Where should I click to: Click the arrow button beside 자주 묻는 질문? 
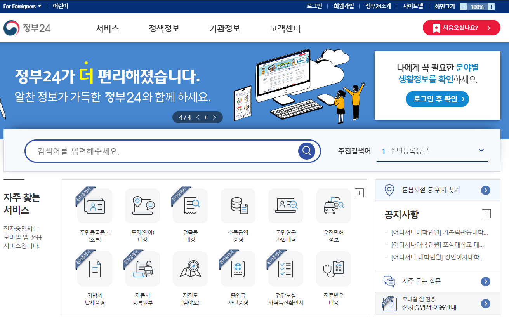pyautogui.click(x=485, y=282)
